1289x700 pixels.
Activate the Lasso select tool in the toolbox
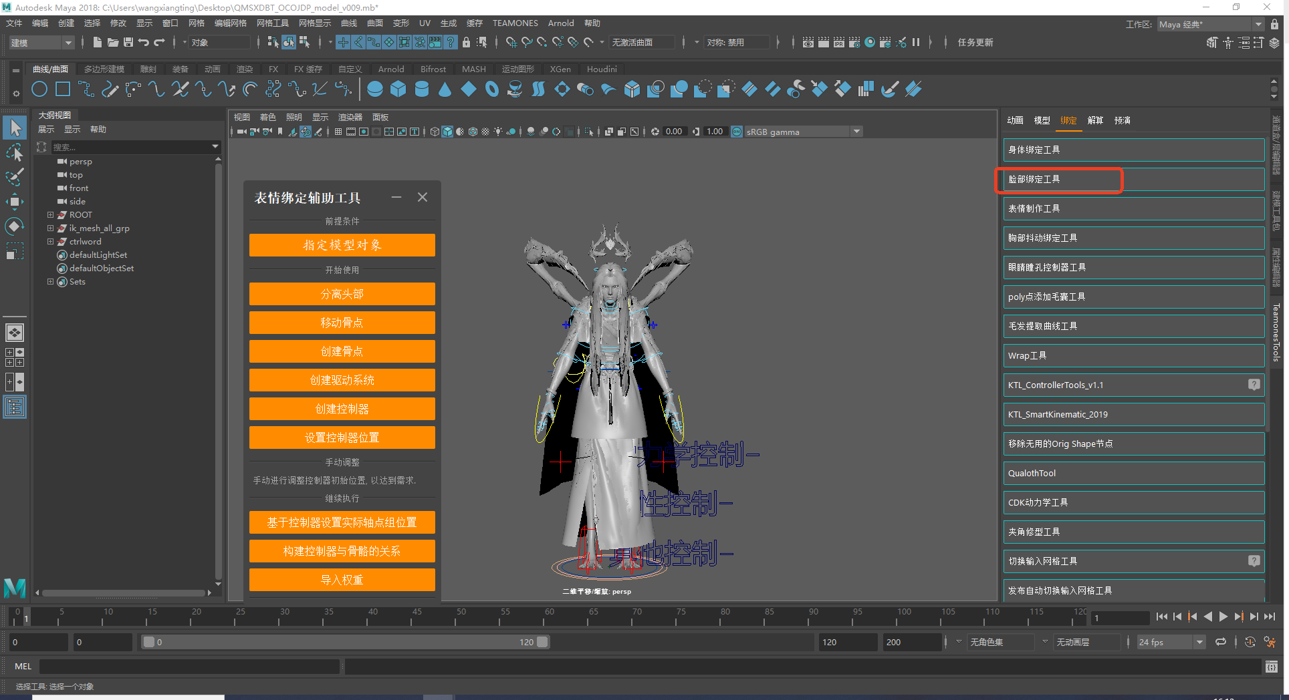click(14, 153)
